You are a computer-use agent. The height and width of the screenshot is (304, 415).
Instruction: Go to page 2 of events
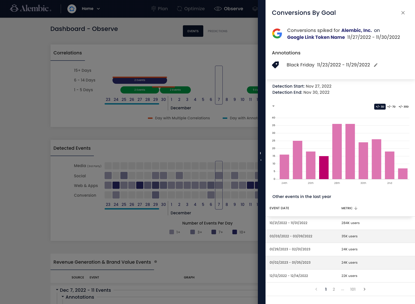point(334,289)
